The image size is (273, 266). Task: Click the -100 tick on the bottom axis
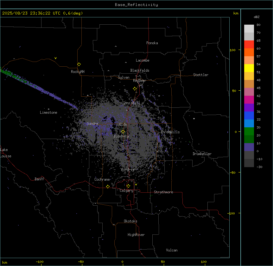tap(40, 262)
